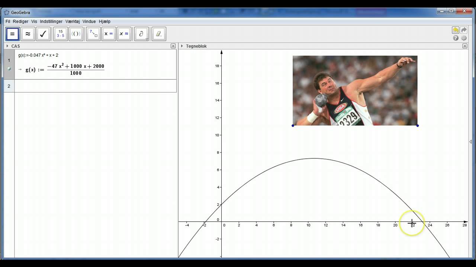Image resolution: width=476 pixels, height=267 pixels.
Task: Open the Værktøj menu
Action: (x=73, y=22)
